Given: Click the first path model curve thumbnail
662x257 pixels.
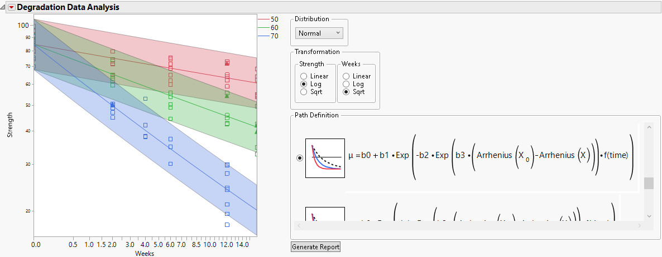Looking at the screenshot, I should click(x=325, y=158).
